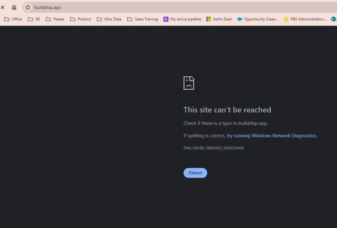Open the Office bookmarks folder
The width and height of the screenshot is (337, 228).
[x=13, y=19]
